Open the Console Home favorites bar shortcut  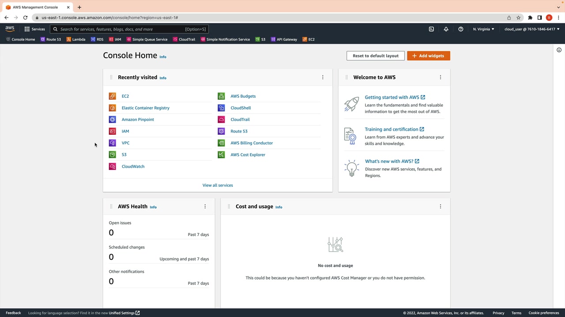[x=20, y=39]
